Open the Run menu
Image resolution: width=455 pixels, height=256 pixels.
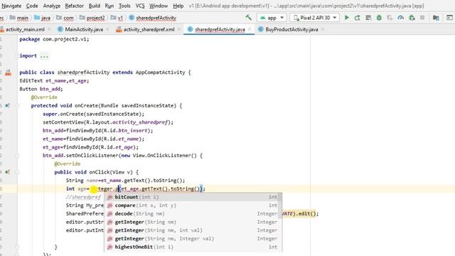[x=109, y=6]
